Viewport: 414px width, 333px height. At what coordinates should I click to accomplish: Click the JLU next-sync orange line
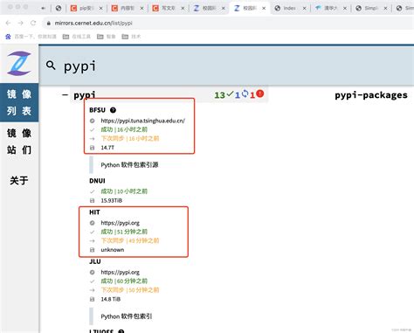pyautogui.click(x=130, y=290)
